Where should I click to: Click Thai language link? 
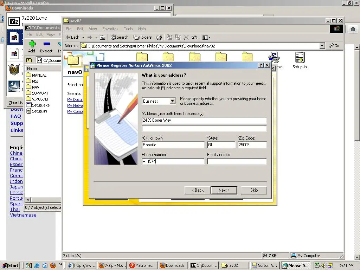tap(15, 210)
